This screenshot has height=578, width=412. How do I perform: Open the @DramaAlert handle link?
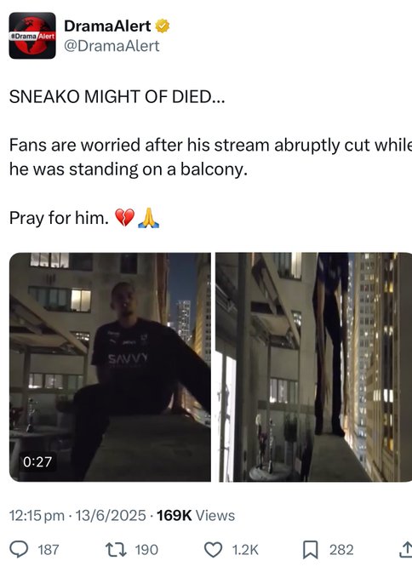point(112,46)
